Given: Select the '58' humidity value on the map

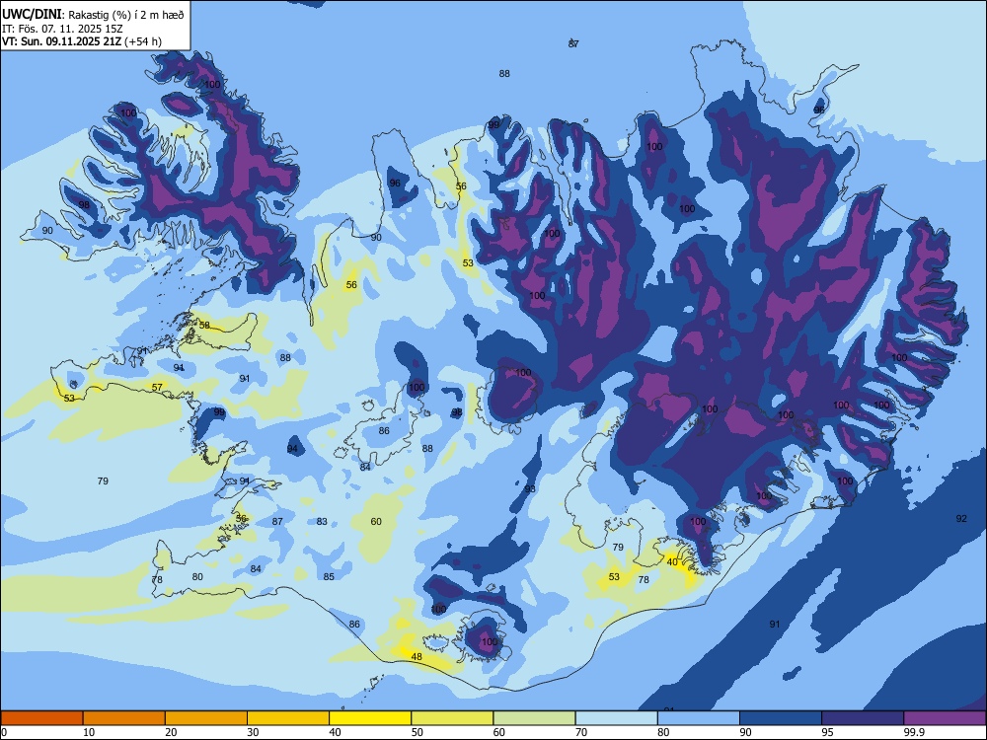Looking at the screenshot, I should click(204, 326).
